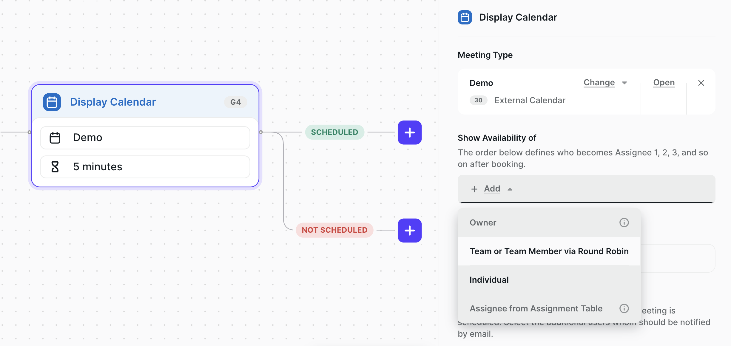
Task: Select the Demo row in Display Calendar node
Action: click(x=145, y=138)
